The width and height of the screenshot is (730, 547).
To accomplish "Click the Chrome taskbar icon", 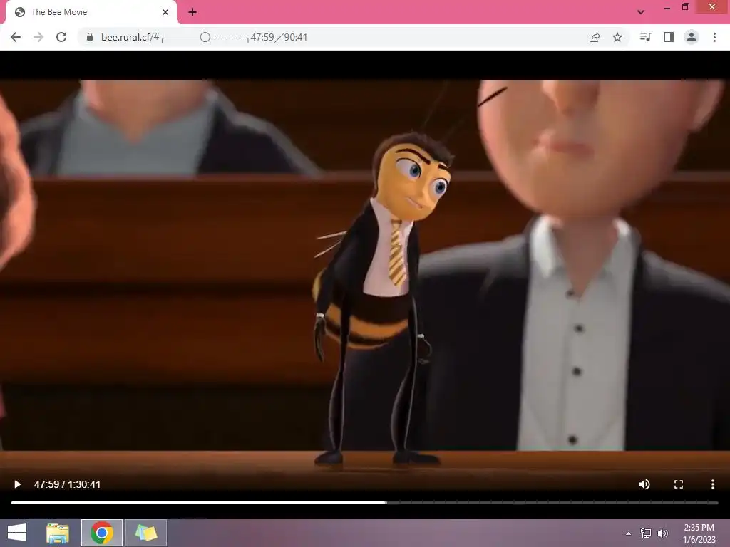I will (x=101, y=533).
